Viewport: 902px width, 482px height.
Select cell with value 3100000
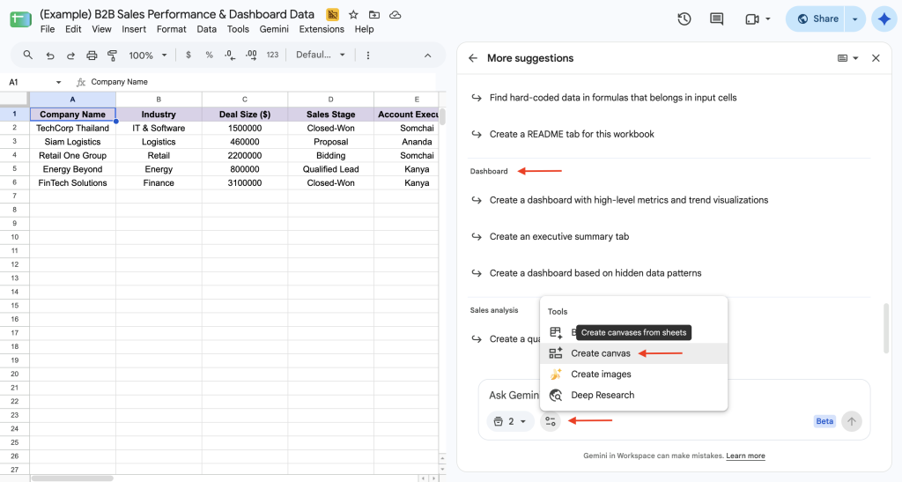[245, 183]
